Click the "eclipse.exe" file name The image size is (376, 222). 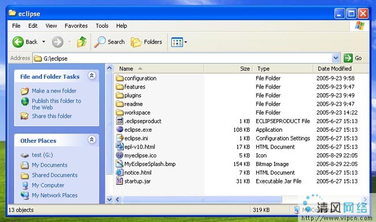pos(138,129)
